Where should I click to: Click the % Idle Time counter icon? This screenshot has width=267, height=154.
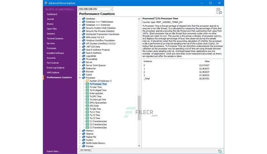point(87,109)
